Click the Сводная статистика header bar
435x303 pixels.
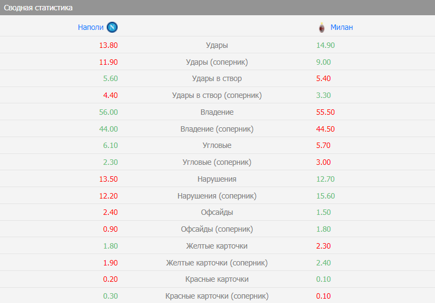[x=217, y=8]
